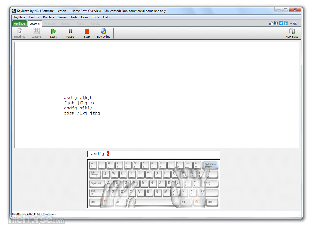Expand the help dropdown arrow
The height and width of the screenshot is (232, 313).
[x=299, y=24]
